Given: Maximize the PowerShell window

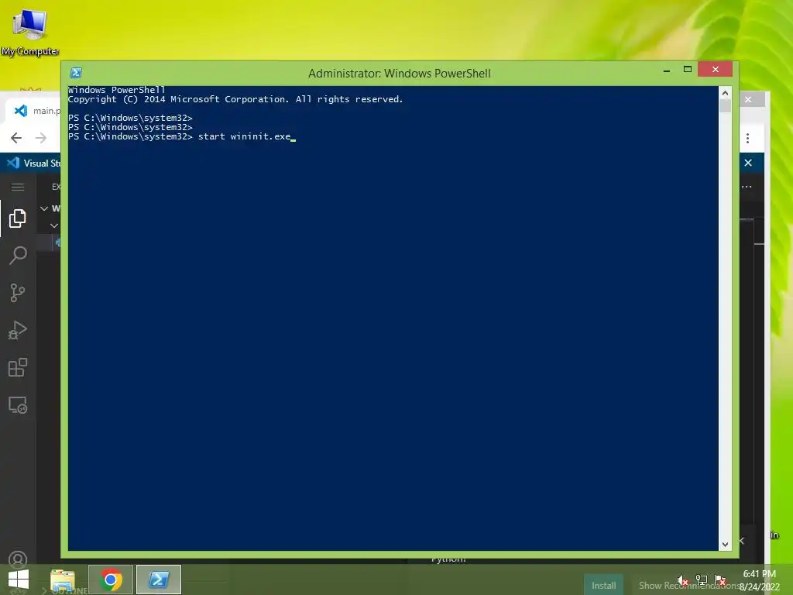Looking at the screenshot, I should click(x=688, y=69).
